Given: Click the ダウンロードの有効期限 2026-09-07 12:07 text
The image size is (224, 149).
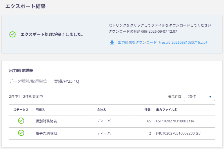Looking at the screenshot, I should pyautogui.click(x=143, y=31).
